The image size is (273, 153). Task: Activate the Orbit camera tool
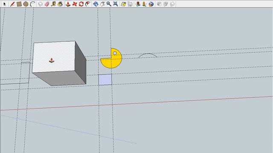pyautogui.click(x=96, y=4)
